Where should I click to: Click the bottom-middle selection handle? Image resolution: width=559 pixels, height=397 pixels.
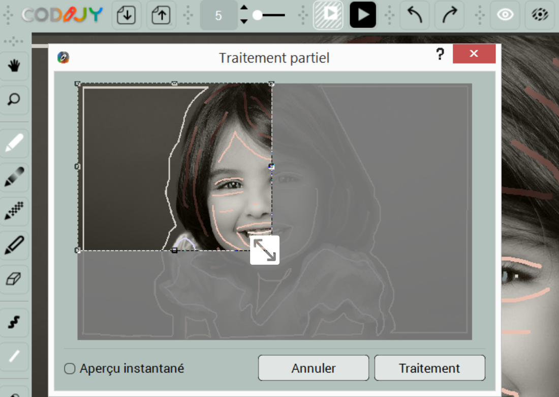[174, 250]
